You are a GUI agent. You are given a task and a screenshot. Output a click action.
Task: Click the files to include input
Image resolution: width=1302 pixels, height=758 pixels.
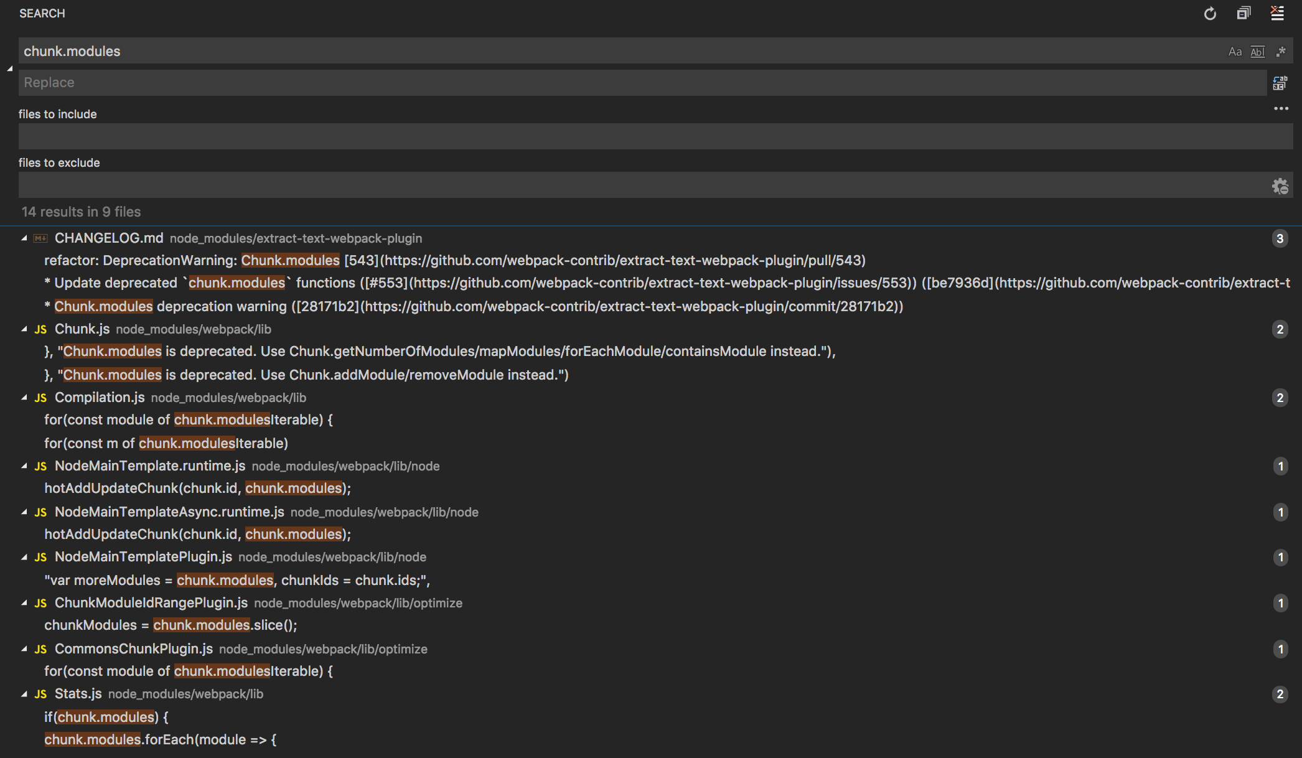[x=655, y=136]
